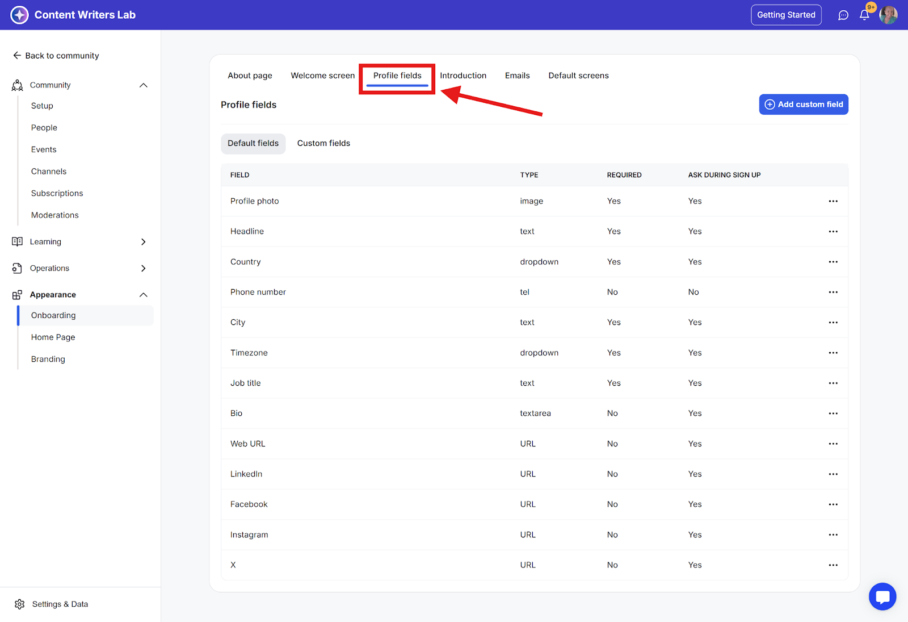Image resolution: width=908 pixels, height=622 pixels.
Task: Open options menu for Headline row
Action: click(833, 231)
